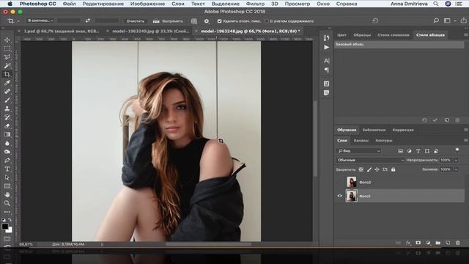This screenshot has width=469, height=264.
Task: Open additional crop settings gear
Action: point(207,21)
